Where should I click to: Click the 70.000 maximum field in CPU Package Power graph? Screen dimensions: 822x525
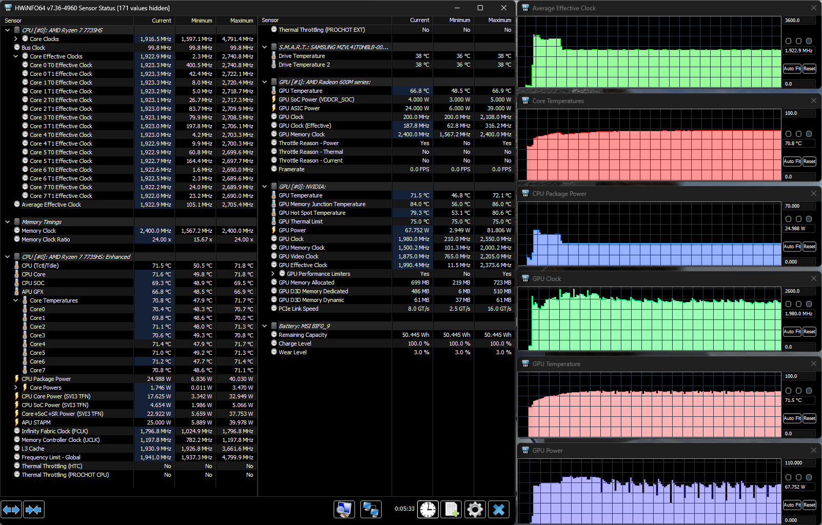pyautogui.click(x=799, y=206)
